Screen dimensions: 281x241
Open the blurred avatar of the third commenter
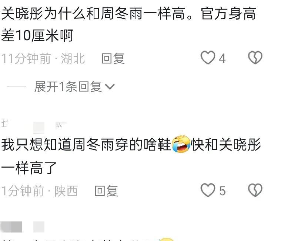pyautogui.click(x=11, y=227)
